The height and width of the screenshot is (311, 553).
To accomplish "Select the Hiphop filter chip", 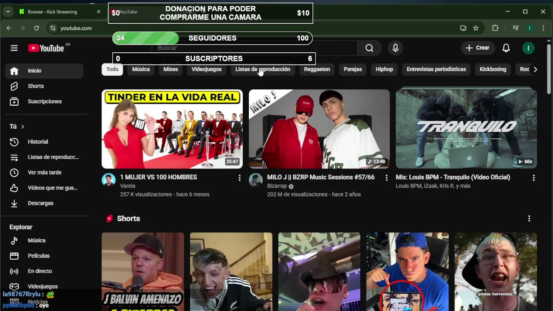I will point(384,69).
